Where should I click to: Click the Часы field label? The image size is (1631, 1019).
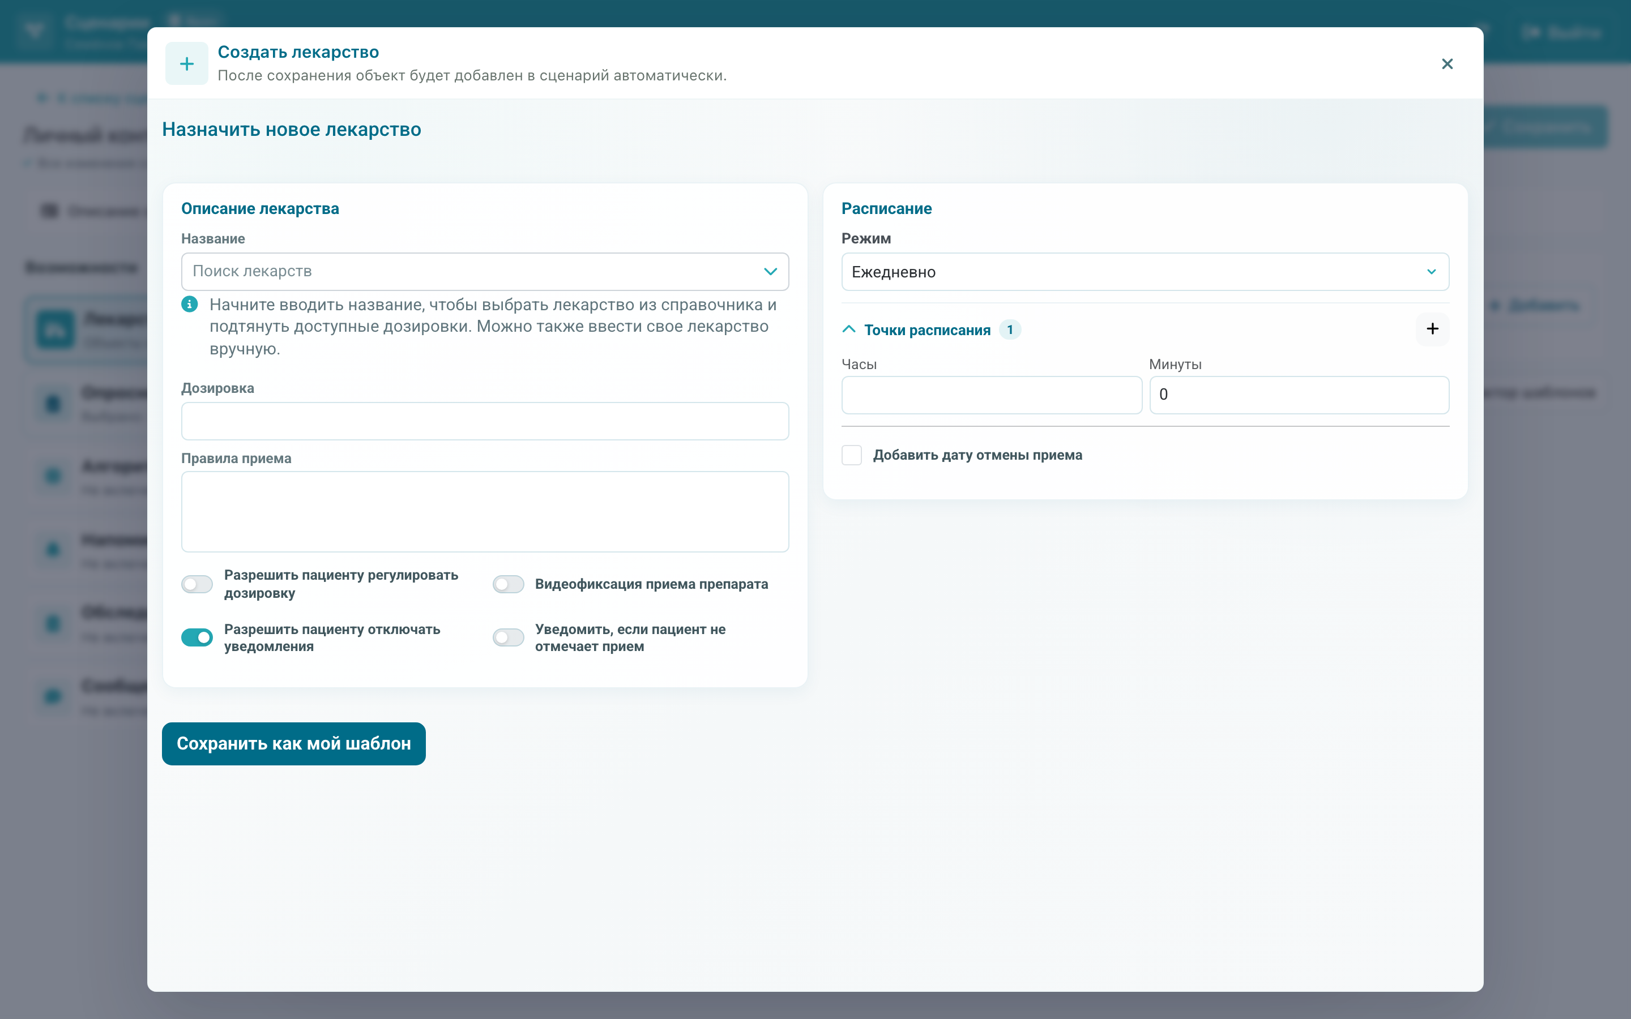point(859,365)
